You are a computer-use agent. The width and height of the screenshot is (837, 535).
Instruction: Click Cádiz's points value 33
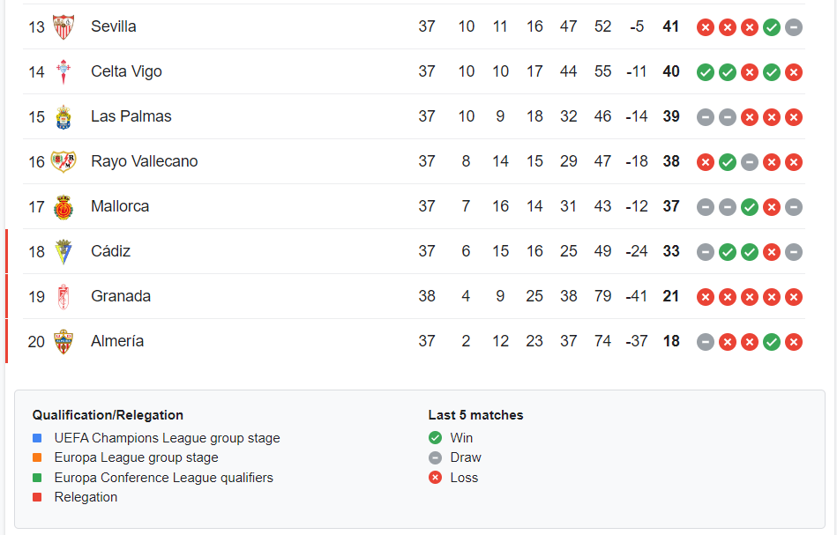tap(671, 252)
